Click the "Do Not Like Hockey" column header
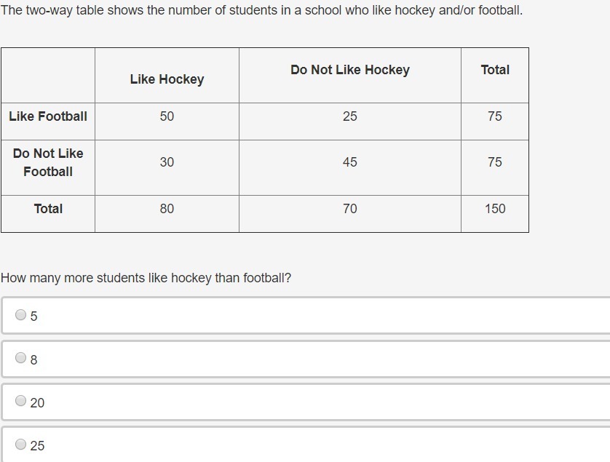610x462 pixels. [349, 70]
